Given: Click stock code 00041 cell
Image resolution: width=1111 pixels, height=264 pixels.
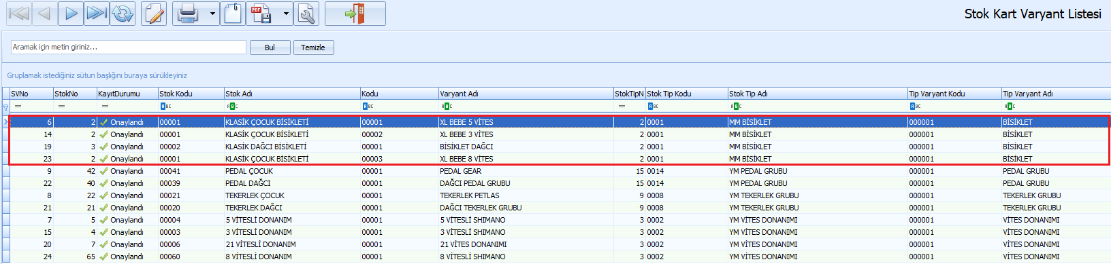Looking at the screenshot, I should point(191,171).
